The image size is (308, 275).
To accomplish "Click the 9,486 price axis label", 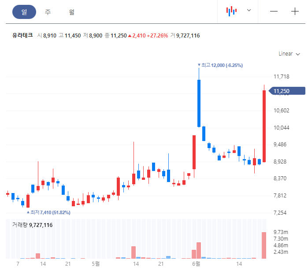I will click(x=280, y=145).
